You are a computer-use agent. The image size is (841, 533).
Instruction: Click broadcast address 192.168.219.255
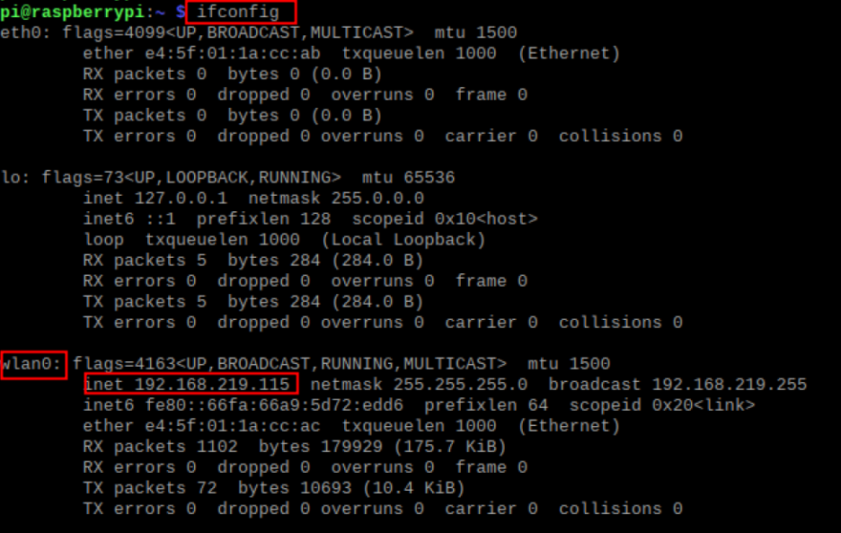coord(730,385)
